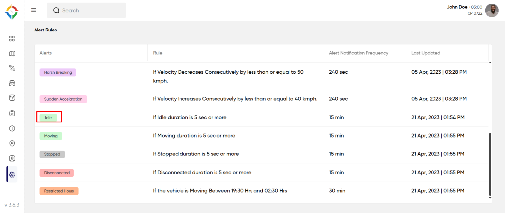The height and width of the screenshot is (213, 505).
Task: Click the routes icon in sidebar
Action: 12,68
